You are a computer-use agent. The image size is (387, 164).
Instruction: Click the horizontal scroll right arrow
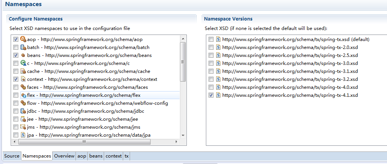pyautogui.click(x=176, y=142)
